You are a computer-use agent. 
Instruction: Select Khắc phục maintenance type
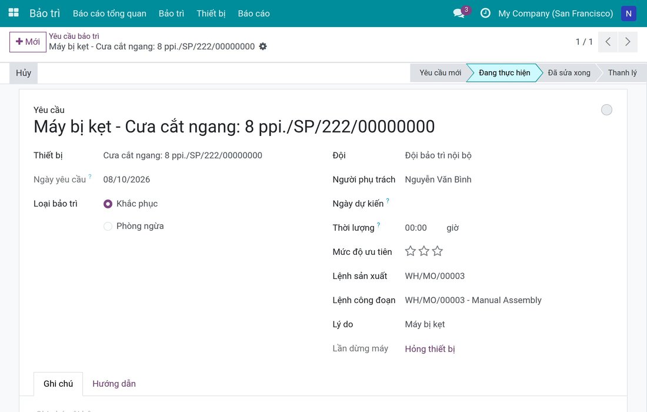108,204
